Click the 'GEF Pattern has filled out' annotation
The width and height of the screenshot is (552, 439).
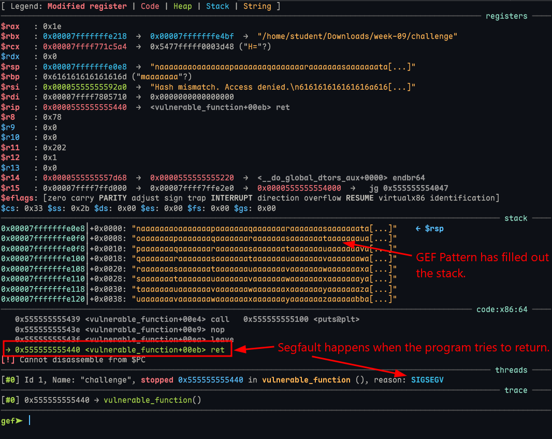click(482, 258)
